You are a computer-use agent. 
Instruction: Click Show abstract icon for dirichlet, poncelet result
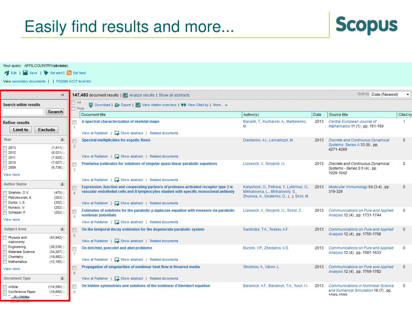[117, 260]
